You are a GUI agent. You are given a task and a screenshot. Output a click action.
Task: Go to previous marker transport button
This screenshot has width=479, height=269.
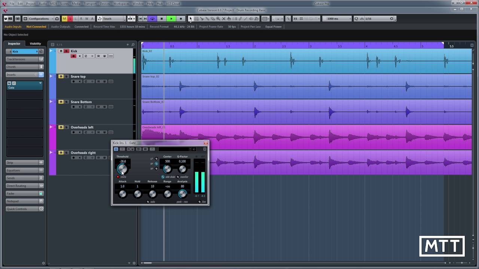click(x=140, y=19)
